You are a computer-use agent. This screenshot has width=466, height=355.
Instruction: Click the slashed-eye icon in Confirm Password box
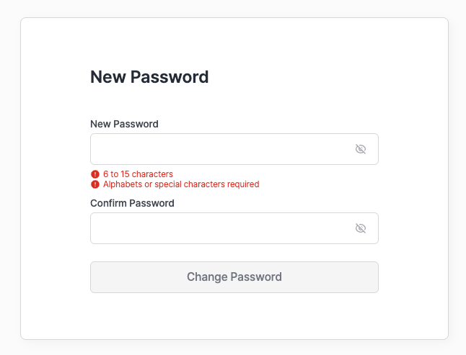coord(361,228)
